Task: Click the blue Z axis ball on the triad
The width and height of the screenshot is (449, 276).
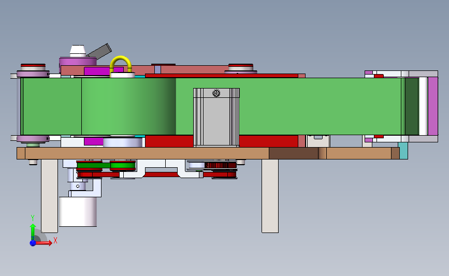Action: pos(33,243)
